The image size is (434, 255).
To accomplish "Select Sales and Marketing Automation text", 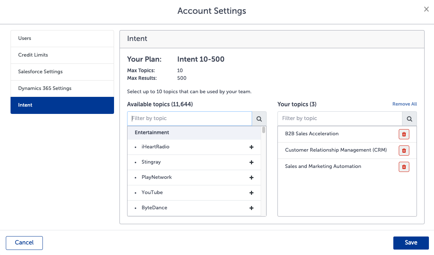I will point(323,166).
